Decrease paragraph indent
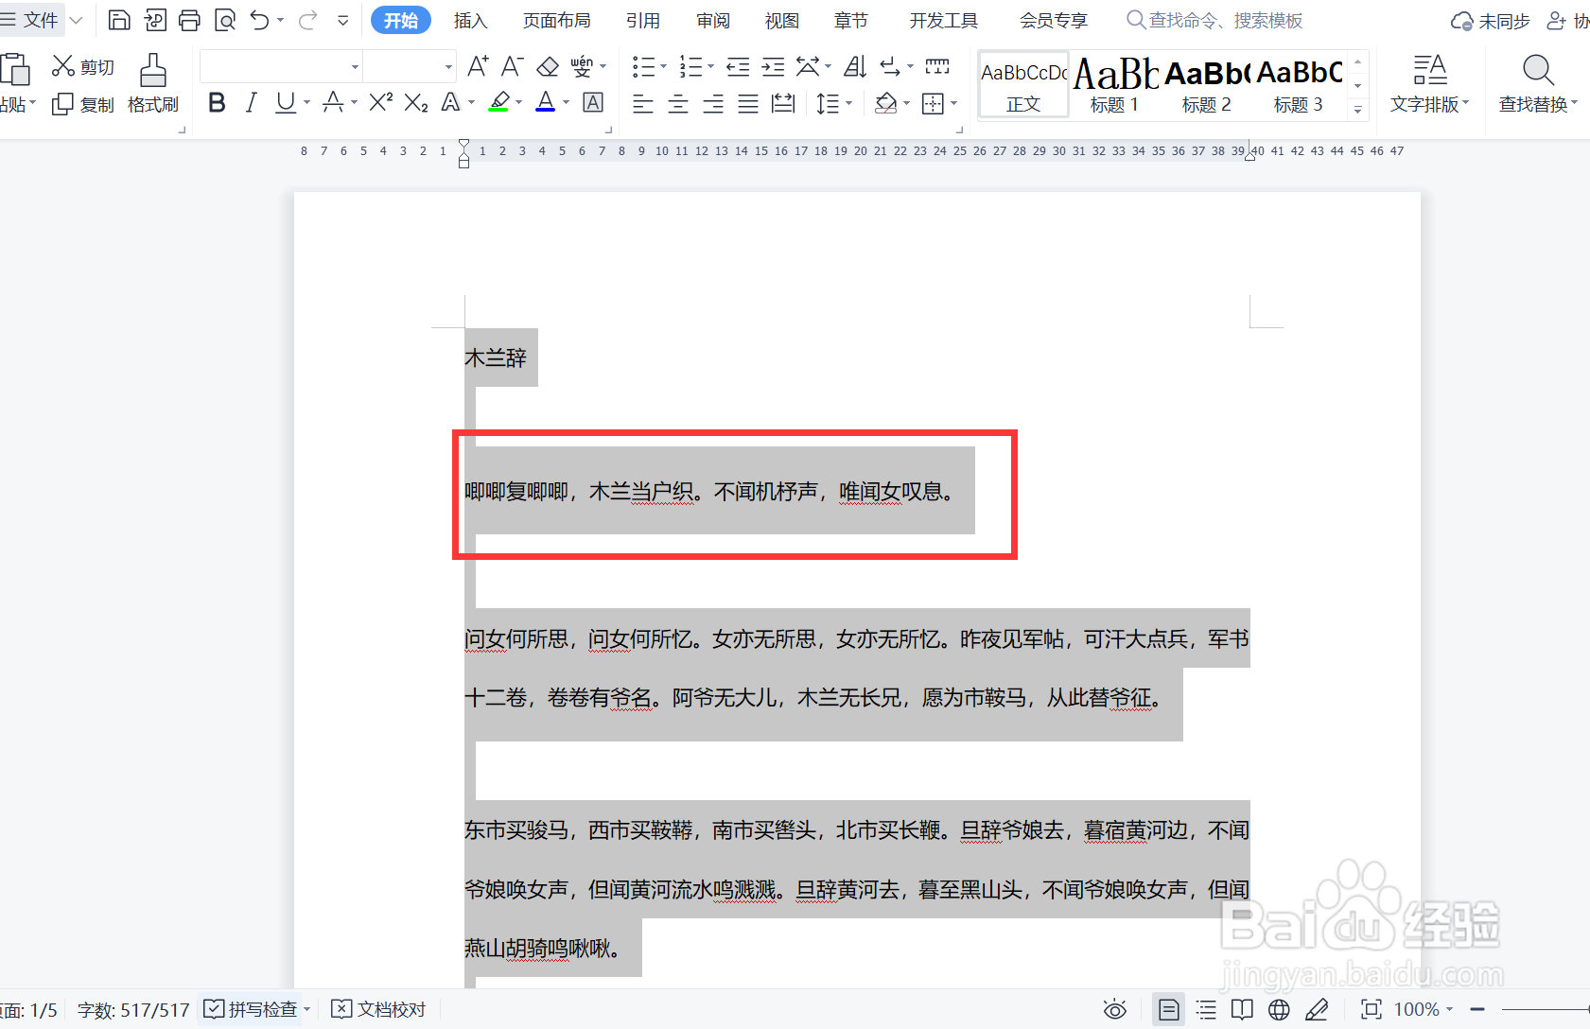This screenshot has height=1029, width=1590. click(738, 66)
